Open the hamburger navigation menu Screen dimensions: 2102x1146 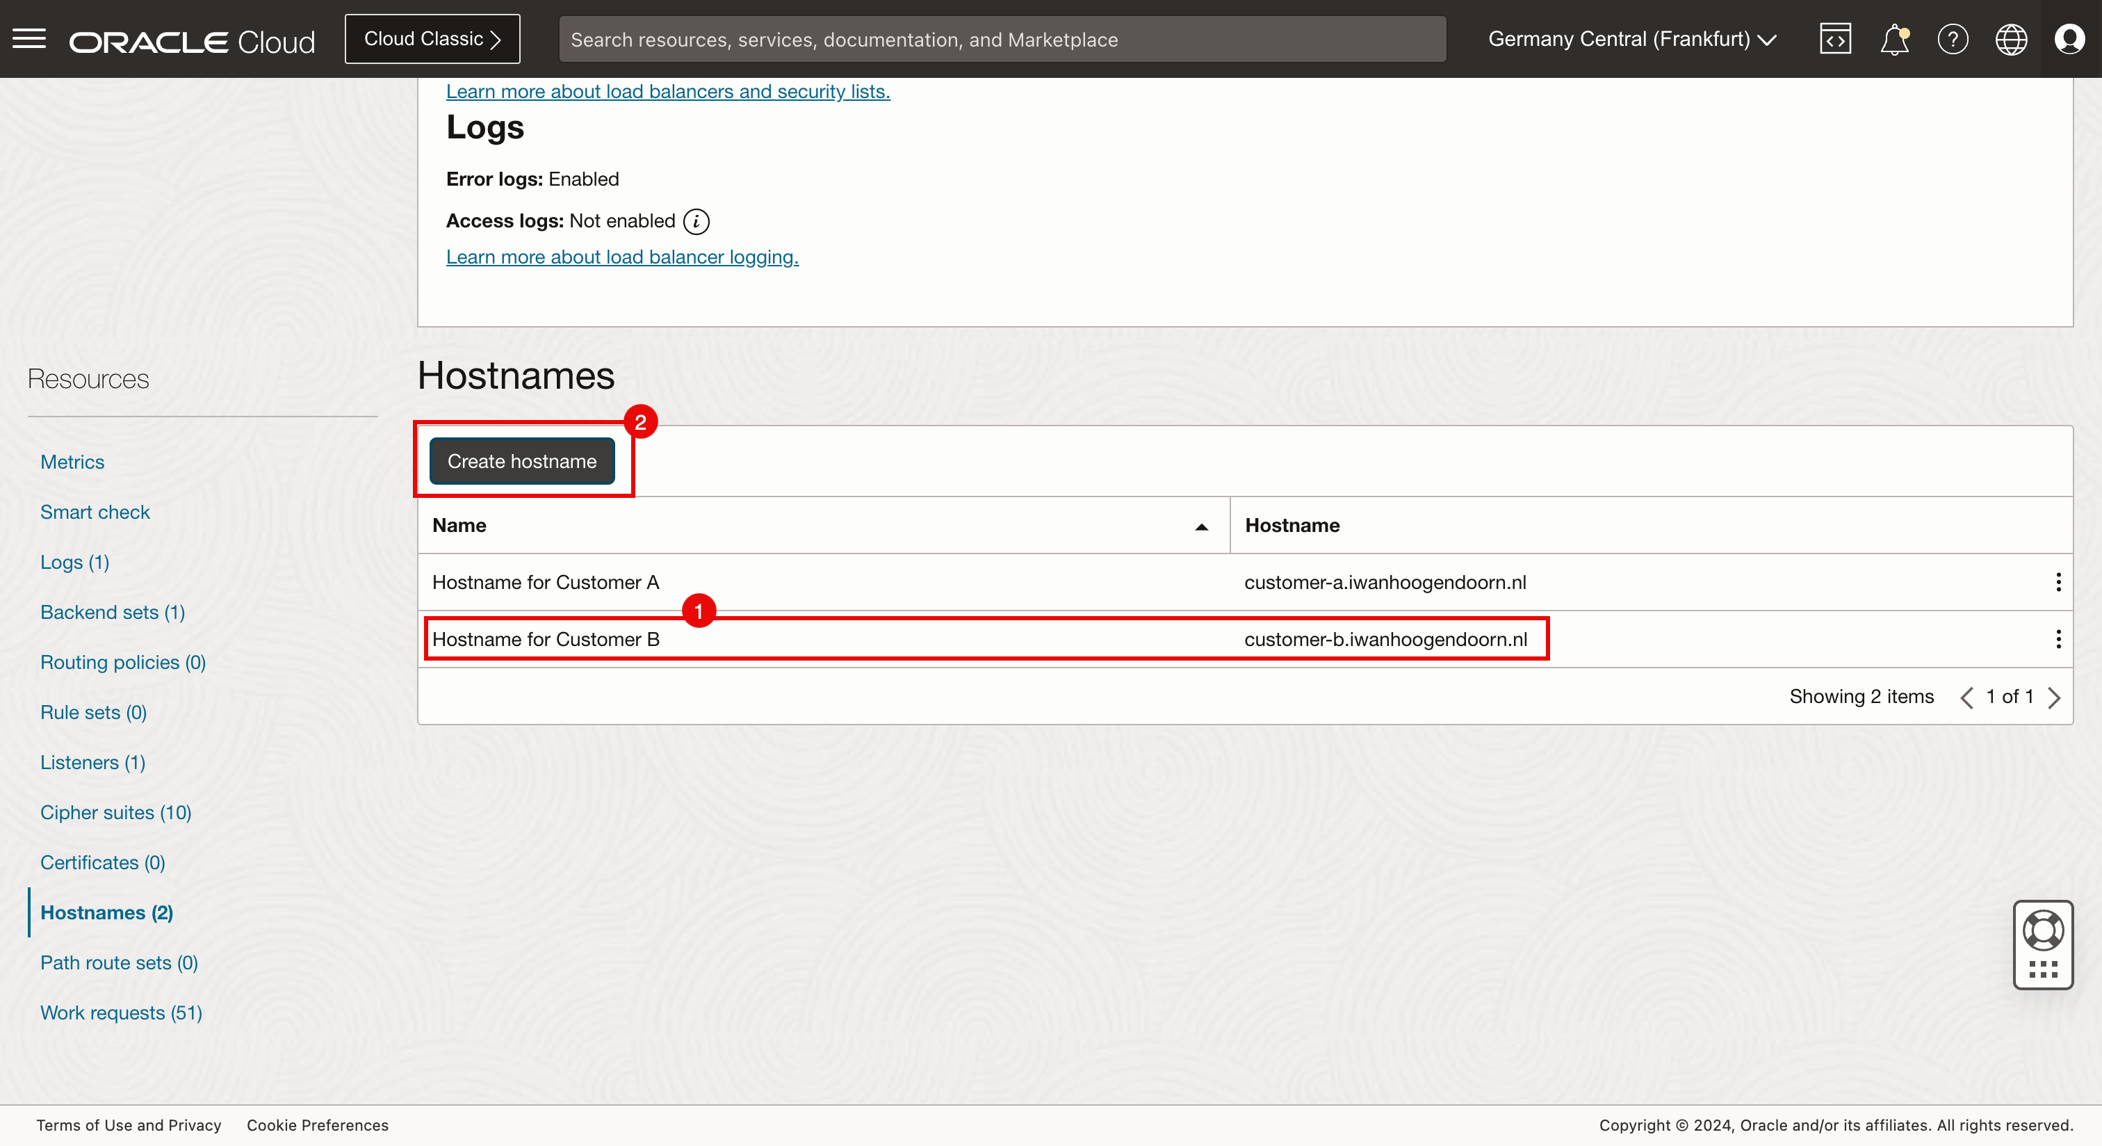coord(29,38)
